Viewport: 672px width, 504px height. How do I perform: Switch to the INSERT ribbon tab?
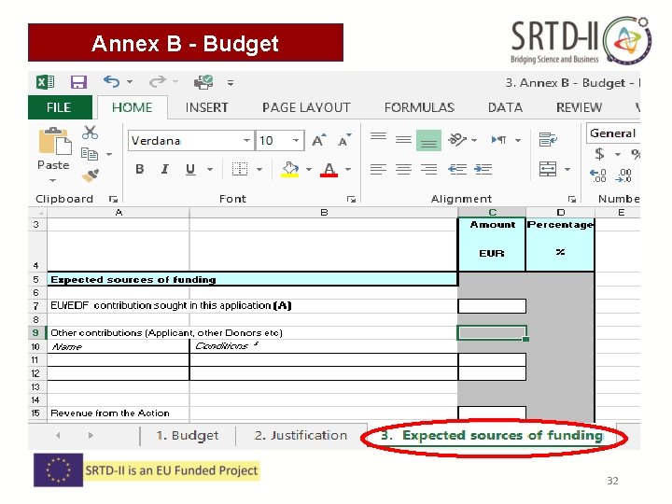pyautogui.click(x=206, y=107)
